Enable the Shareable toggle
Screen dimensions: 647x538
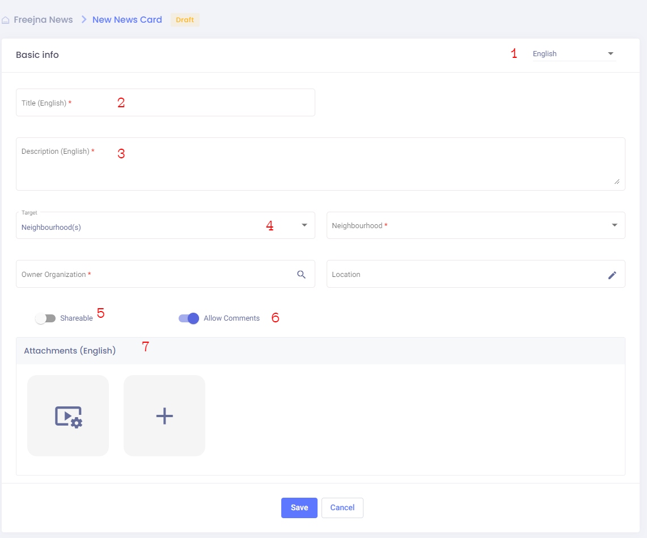click(45, 318)
